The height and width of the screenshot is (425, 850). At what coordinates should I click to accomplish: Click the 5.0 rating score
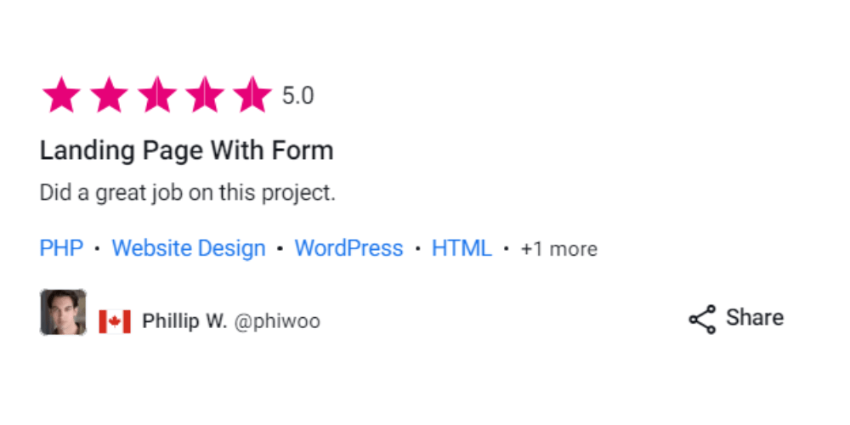point(297,96)
